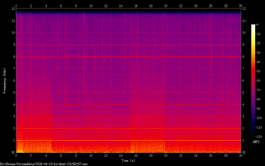Click the 2 label on the top time axis
The image size is (265, 166).
click(x=31, y=6)
